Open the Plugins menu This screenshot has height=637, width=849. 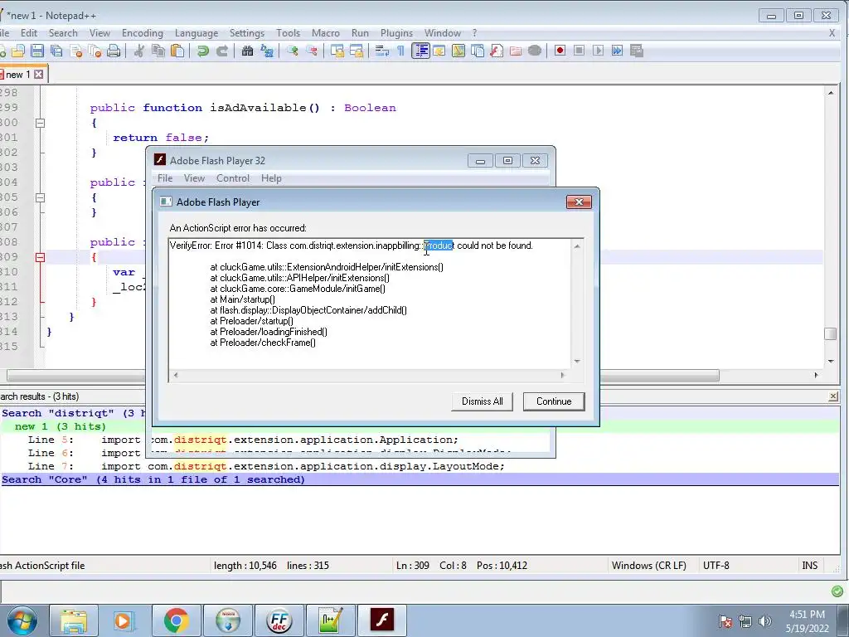396,33
